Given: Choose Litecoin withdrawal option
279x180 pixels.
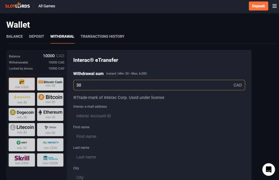Looking at the screenshot, I should pos(22,130).
